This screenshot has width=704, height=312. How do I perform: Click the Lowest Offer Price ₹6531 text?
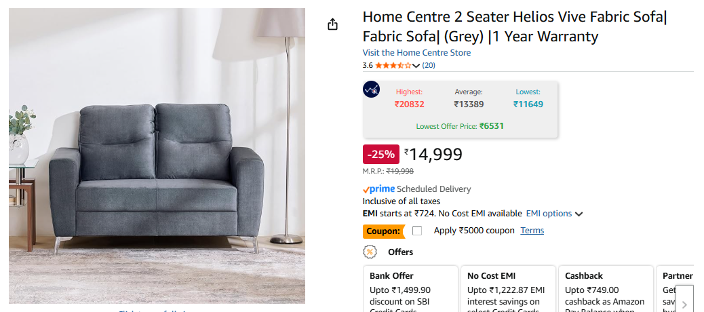click(460, 126)
